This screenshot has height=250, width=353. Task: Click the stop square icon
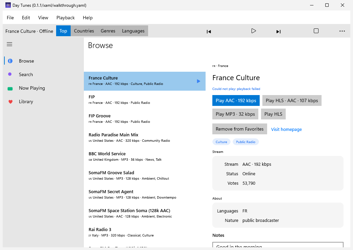(316, 31)
